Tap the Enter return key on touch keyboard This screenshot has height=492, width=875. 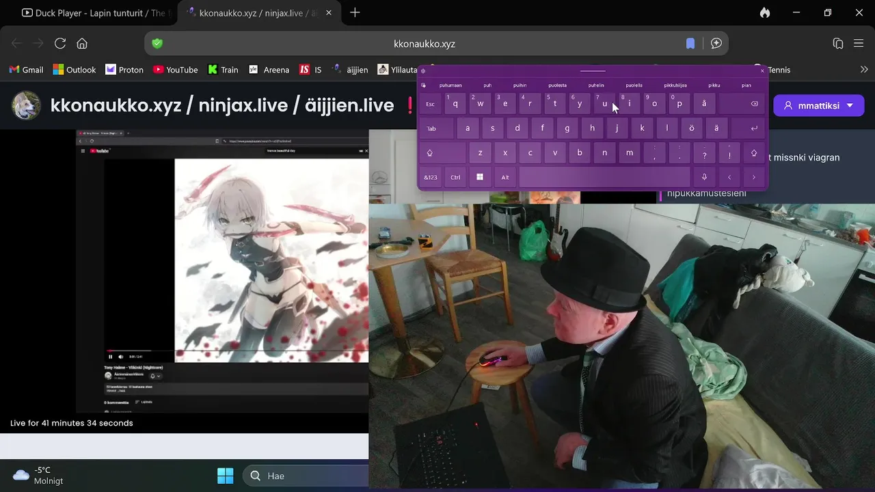point(749,128)
